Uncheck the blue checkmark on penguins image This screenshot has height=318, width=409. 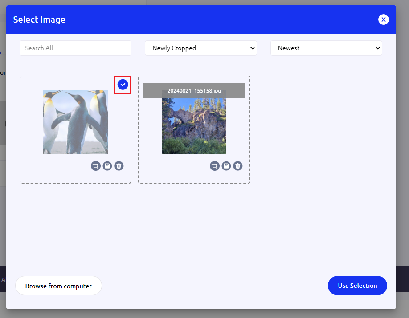coord(123,85)
